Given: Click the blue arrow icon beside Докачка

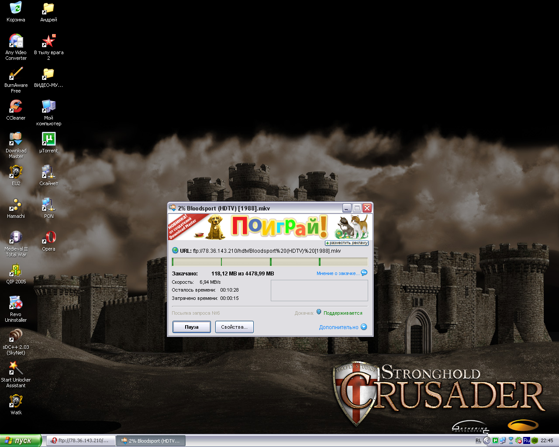Looking at the screenshot, I should point(319,312).
